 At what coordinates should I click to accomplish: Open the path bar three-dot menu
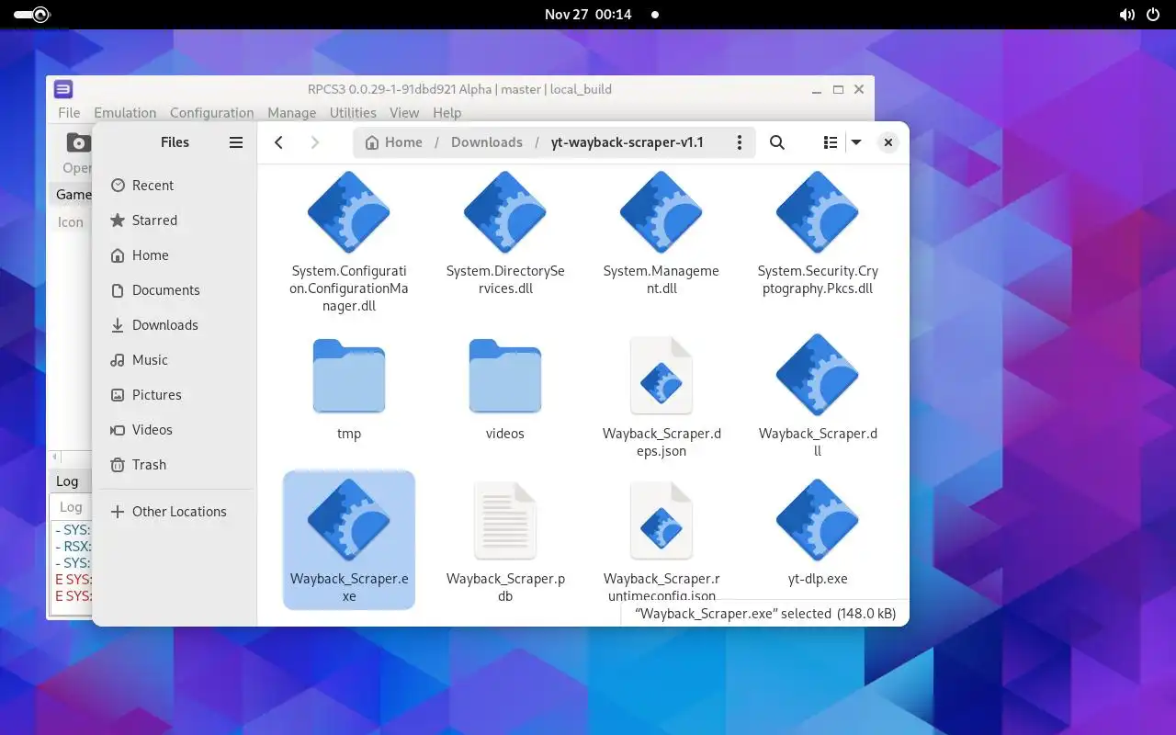[740, 142]
